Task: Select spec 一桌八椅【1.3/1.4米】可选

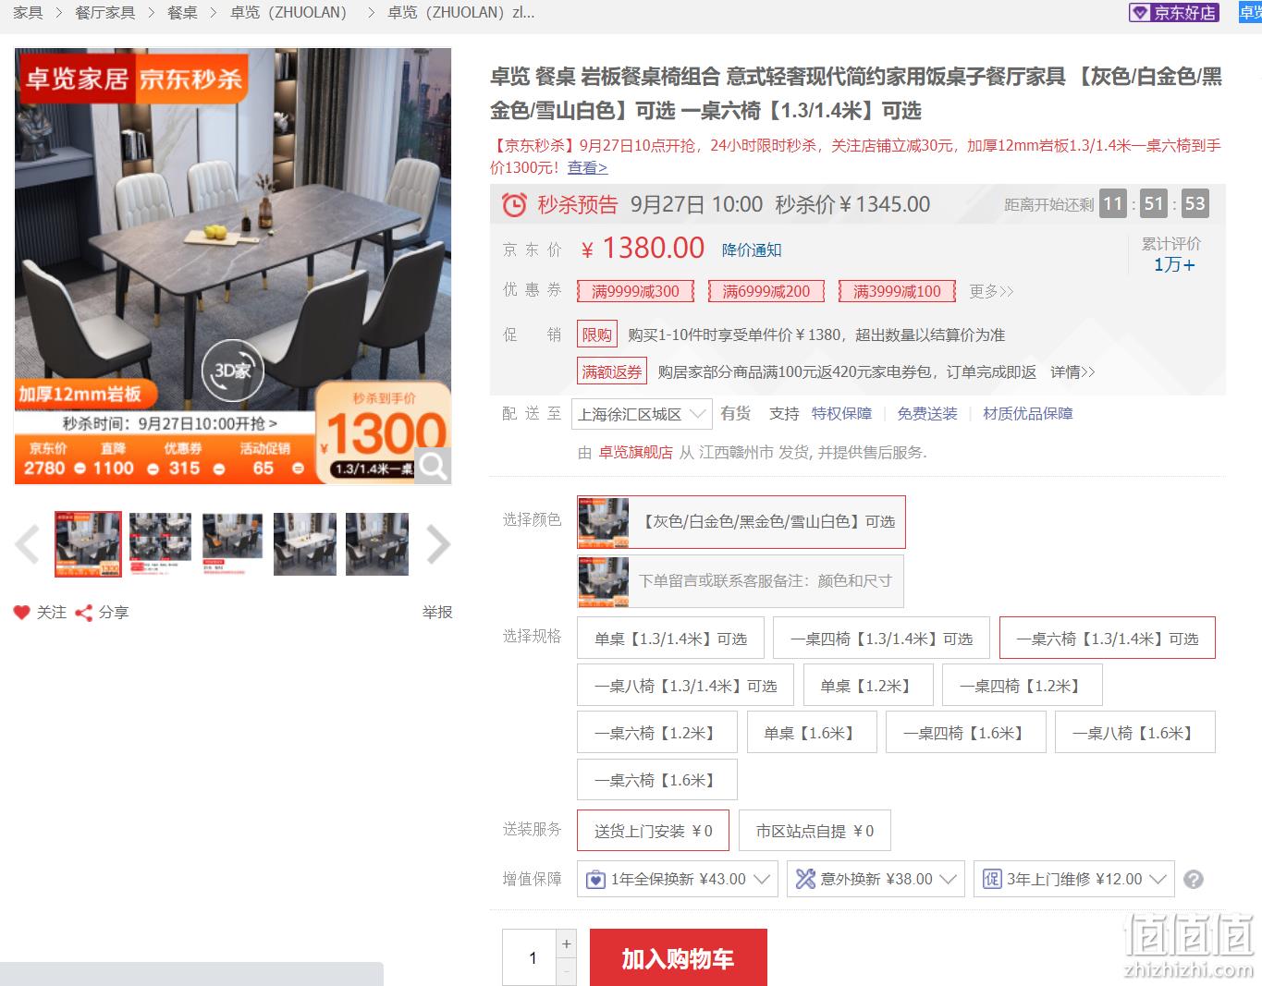Action: (x=685, y=686)
